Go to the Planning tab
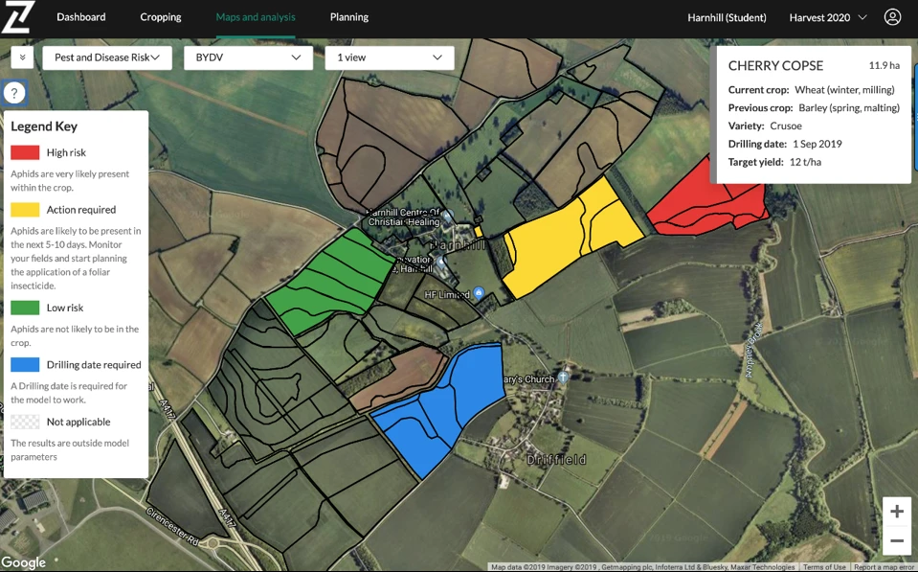This screenshot has width=918, height=572. click(349, 17)
